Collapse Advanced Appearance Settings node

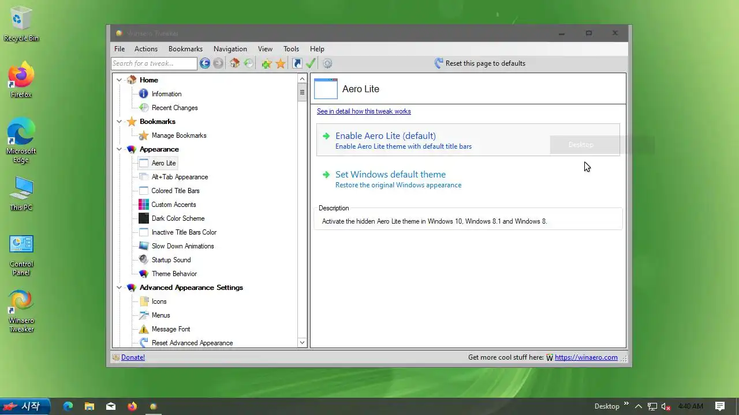[120, 288]
